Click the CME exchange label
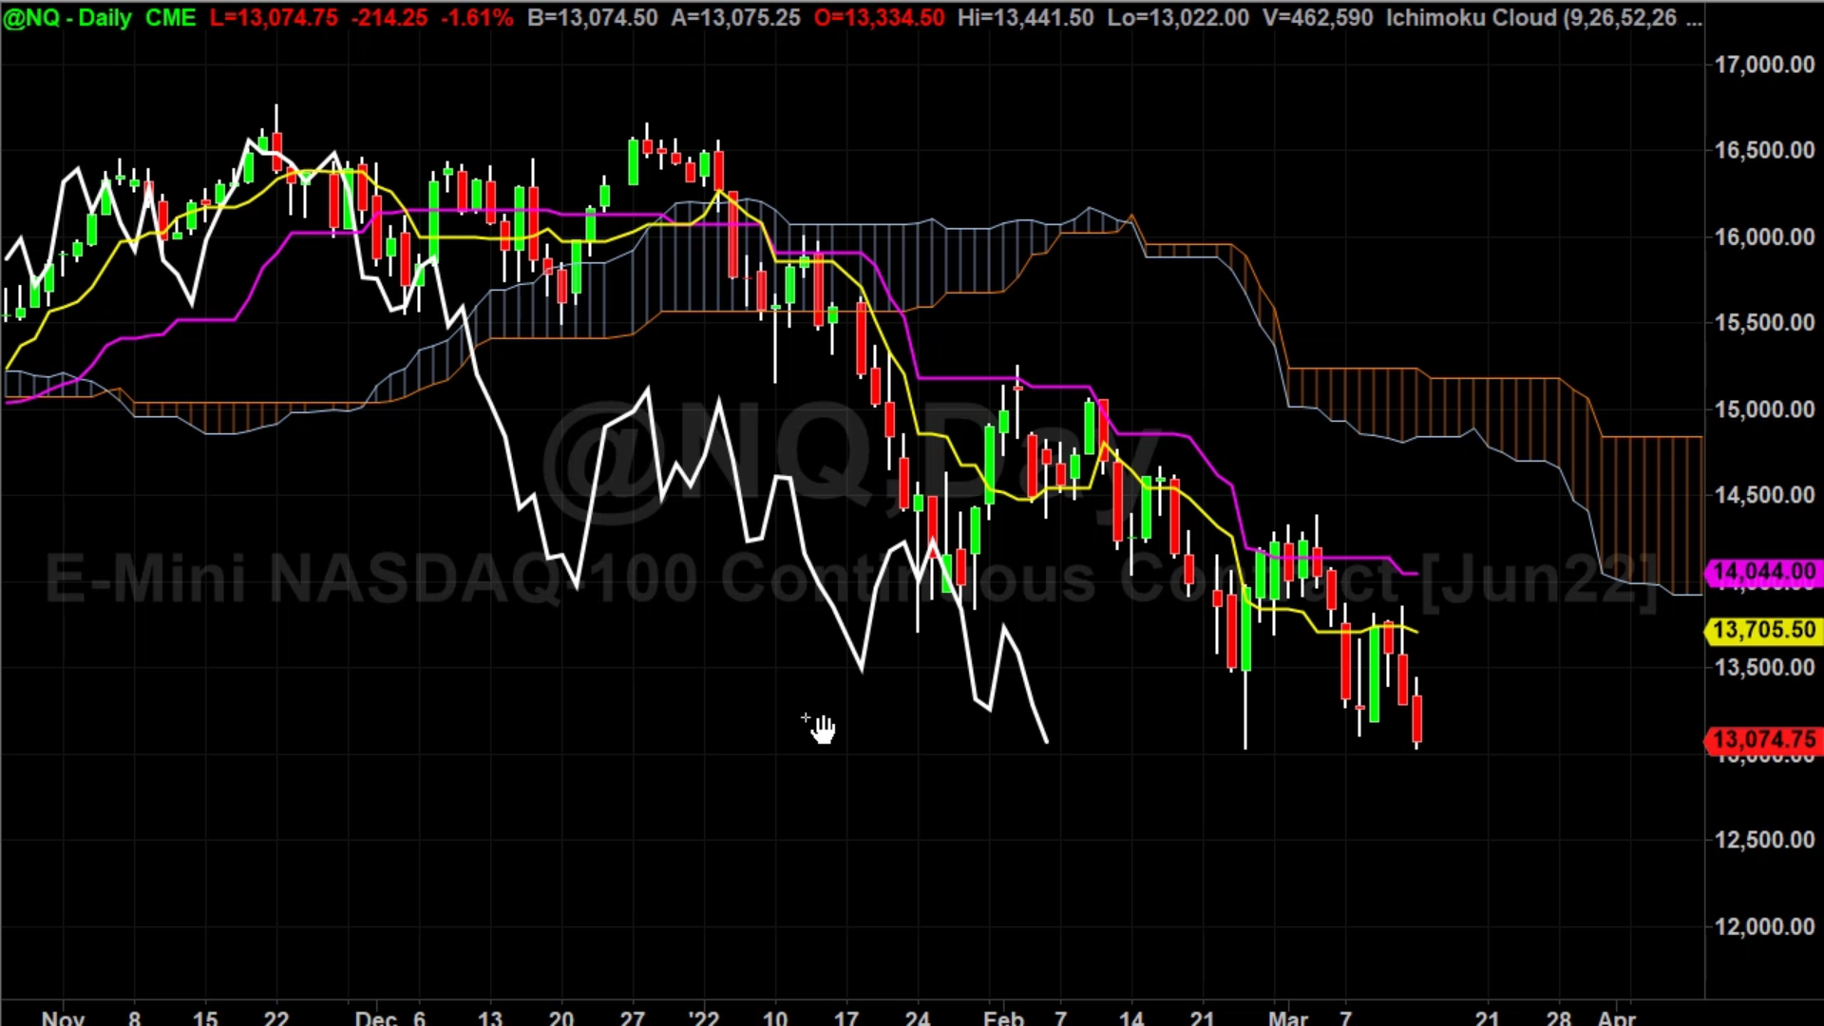This screenshot has height=1026, width=1824. 171,18
